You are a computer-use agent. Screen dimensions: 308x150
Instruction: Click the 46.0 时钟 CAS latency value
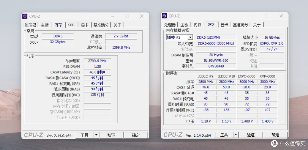point(97,72)
